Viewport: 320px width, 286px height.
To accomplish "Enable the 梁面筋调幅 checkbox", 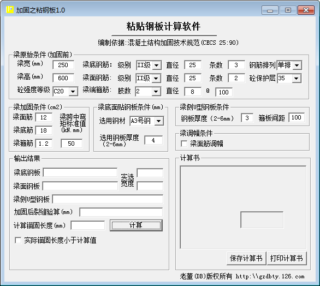I will click(x=184, y=144).
